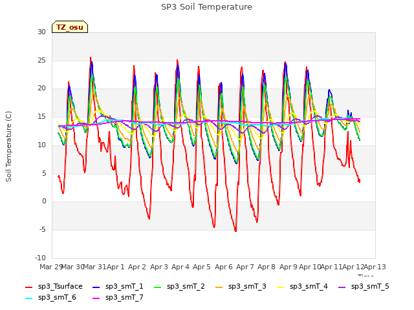This screenshot has width=414, height=310.
Task: Click the blue sp3_smT_1 color marker
Action: coord(96,287)
